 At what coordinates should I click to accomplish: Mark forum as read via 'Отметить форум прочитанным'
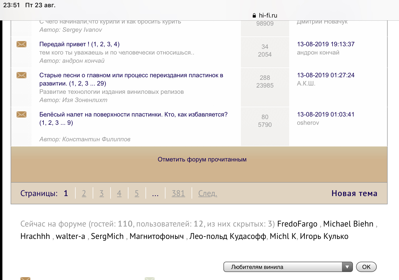coord(202,159)
